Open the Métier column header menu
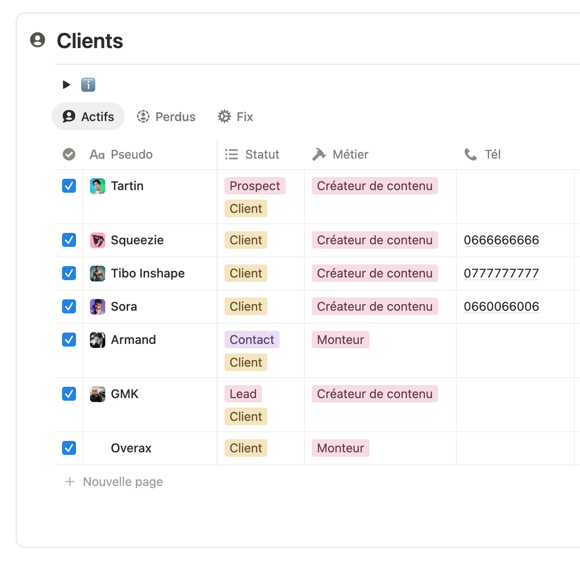 tap(351, 154)
